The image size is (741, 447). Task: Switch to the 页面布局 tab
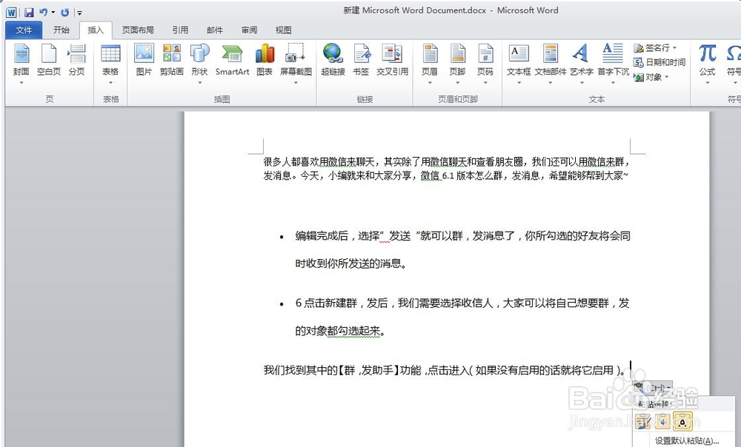[138, 30]
